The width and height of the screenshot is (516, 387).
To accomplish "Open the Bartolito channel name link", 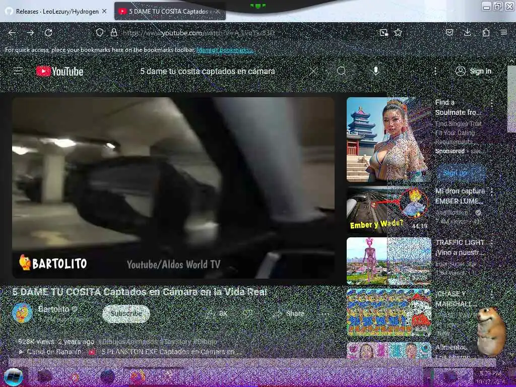I will click(x=53, y=309).
